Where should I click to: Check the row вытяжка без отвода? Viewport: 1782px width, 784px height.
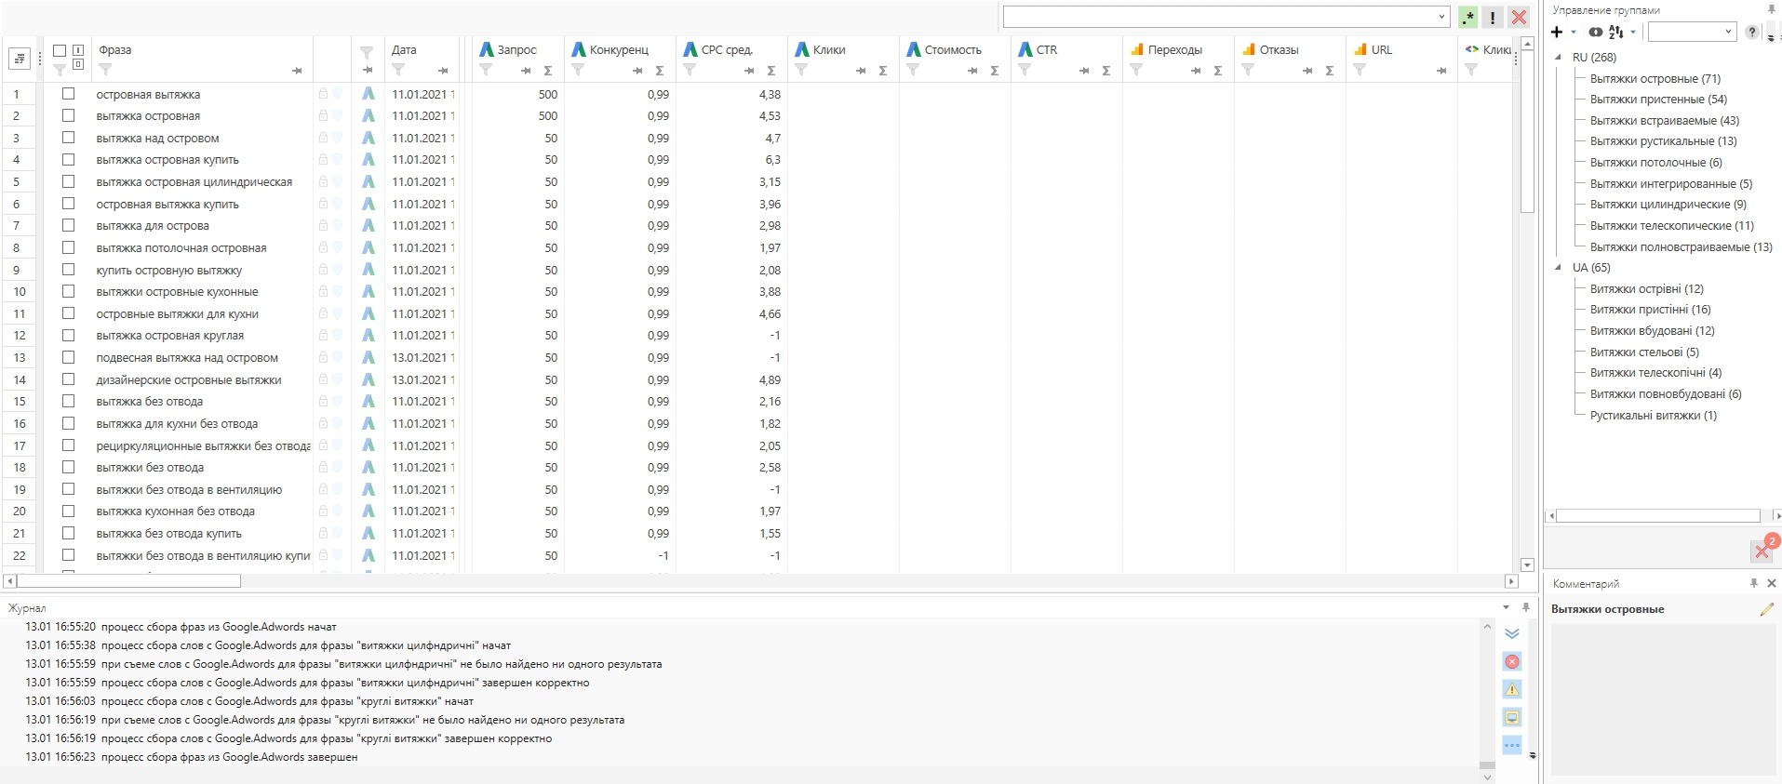[x=68, y=401]
